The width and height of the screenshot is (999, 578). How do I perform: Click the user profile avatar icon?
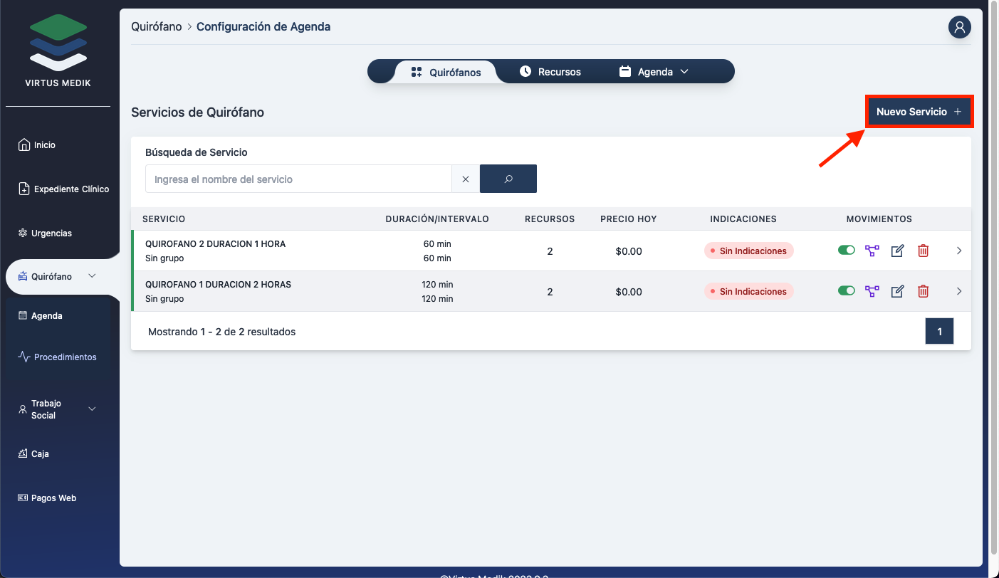(959, 27)
